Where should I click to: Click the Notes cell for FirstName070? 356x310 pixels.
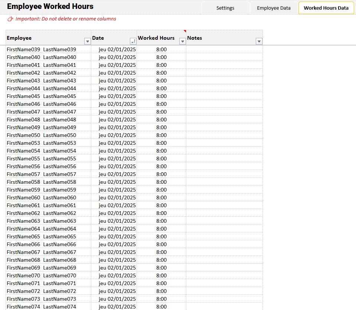pyautogui.click(x=224, y=275)
